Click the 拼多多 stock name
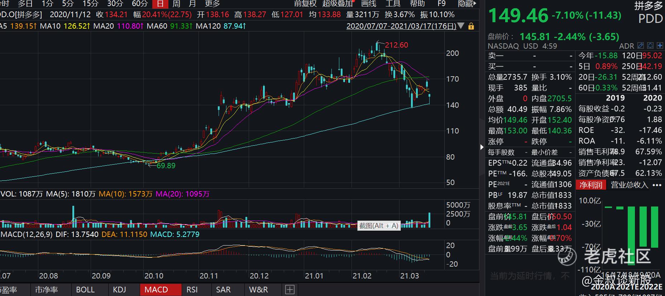The height and width of the screenshot is (296, 665). pyautogui.click(x=649, y=6)
